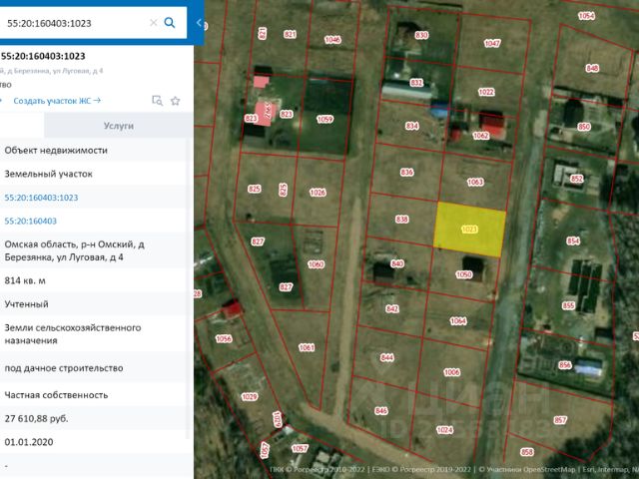Collapse the left info panel with chevron
639x479 pixels.
[x=198, y=22]
